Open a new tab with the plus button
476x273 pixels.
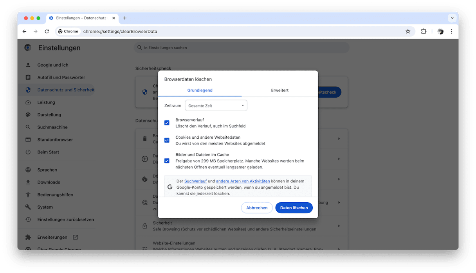click(x=125, y=18)
